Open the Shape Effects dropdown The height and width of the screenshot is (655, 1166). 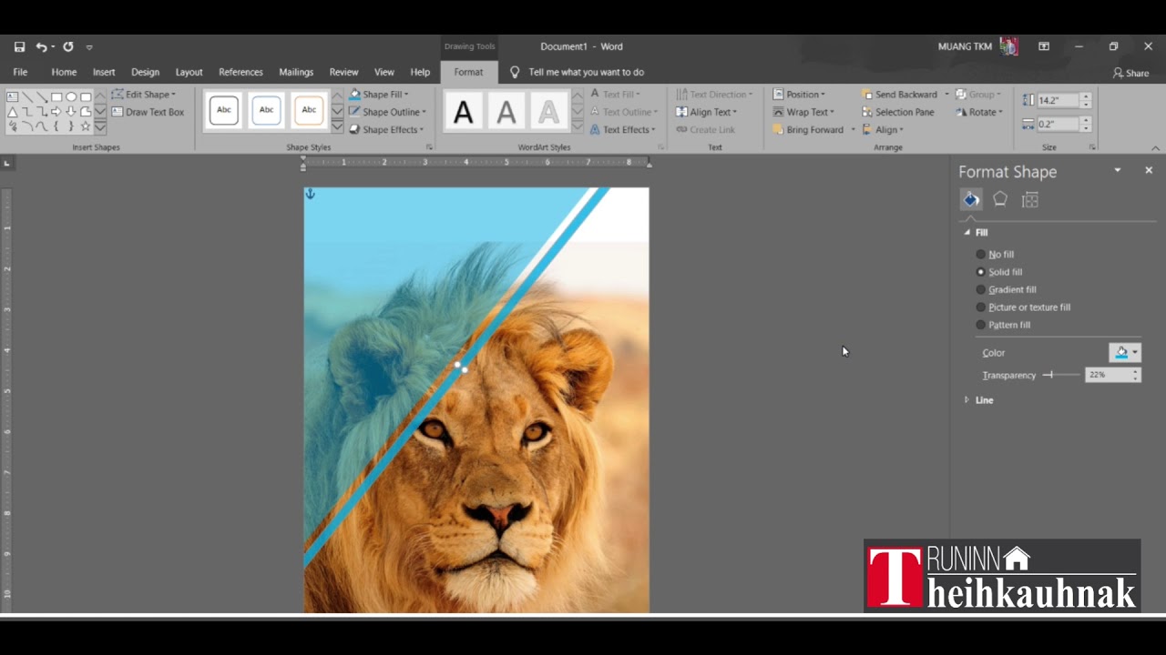tap(386, 130)
